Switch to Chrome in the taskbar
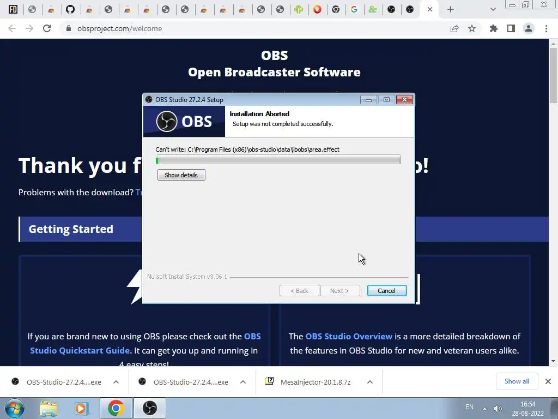Image resolution: width=558 pixels, height=419 pixels. click(x=116, y=408)
